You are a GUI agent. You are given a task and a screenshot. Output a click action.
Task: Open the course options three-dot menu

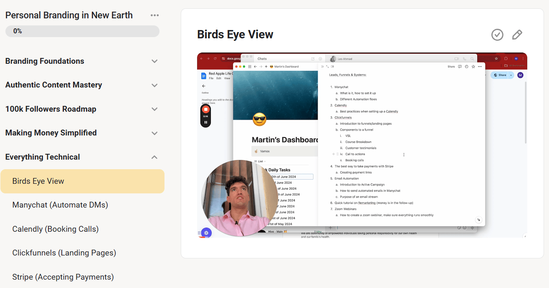pyautogui.click(x=155, y=15)
